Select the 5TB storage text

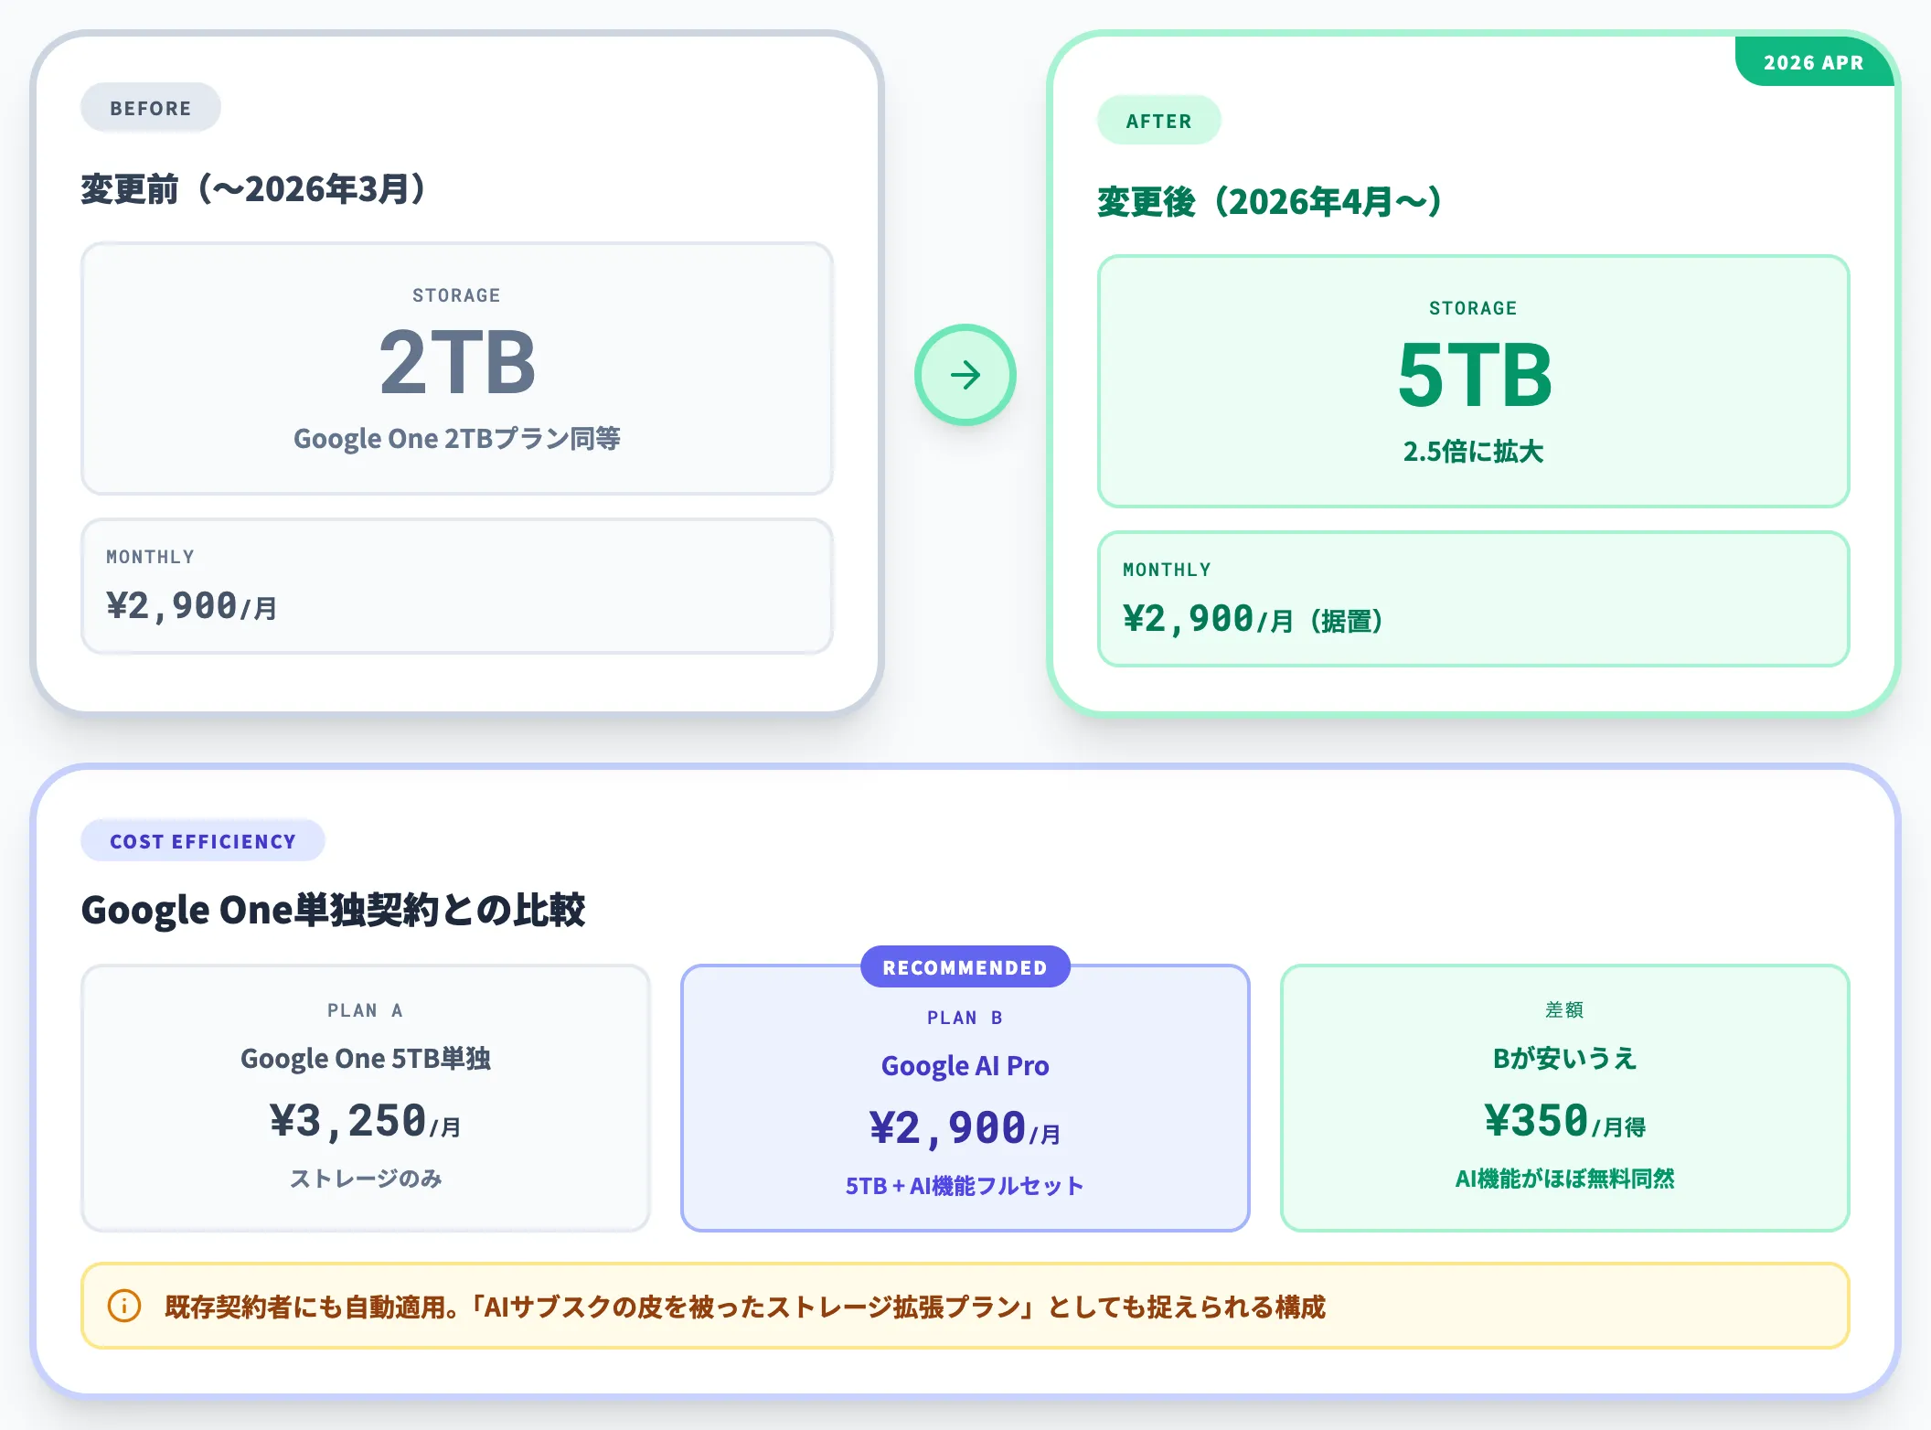pos(1474,376)
